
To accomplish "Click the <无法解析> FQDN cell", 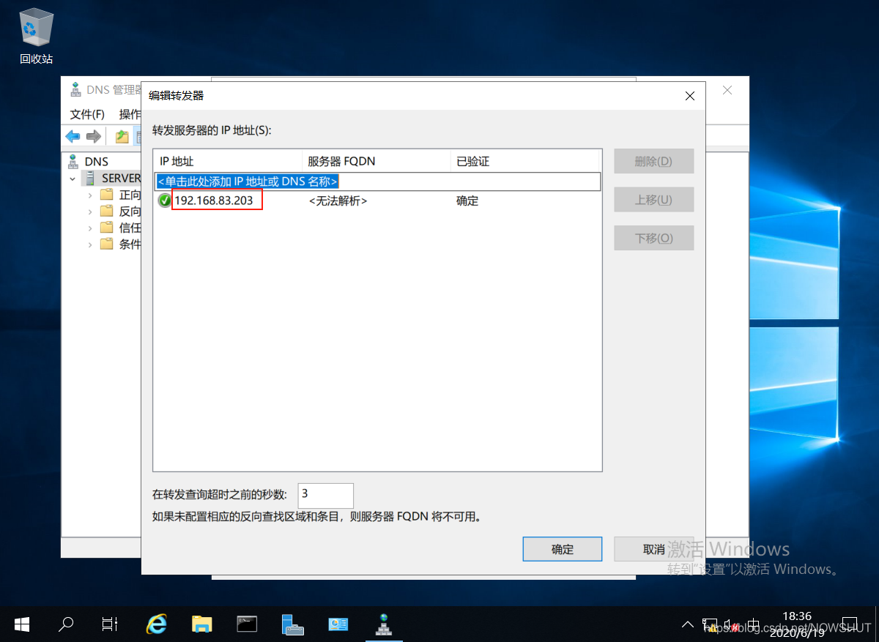I will point(338,201).
